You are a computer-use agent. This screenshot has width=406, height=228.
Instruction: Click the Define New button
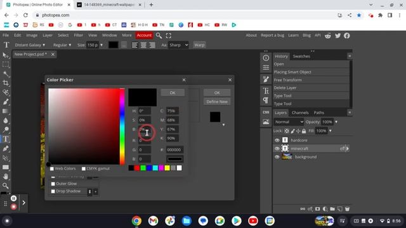tap(217, 101)
